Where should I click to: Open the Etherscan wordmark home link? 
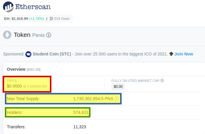point(33,7)
